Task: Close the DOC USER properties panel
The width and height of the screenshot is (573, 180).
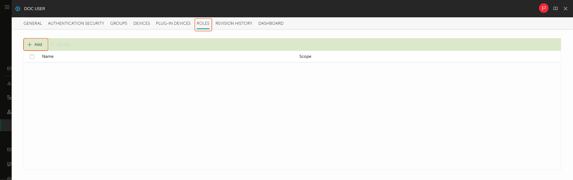Action: (565, 9)
